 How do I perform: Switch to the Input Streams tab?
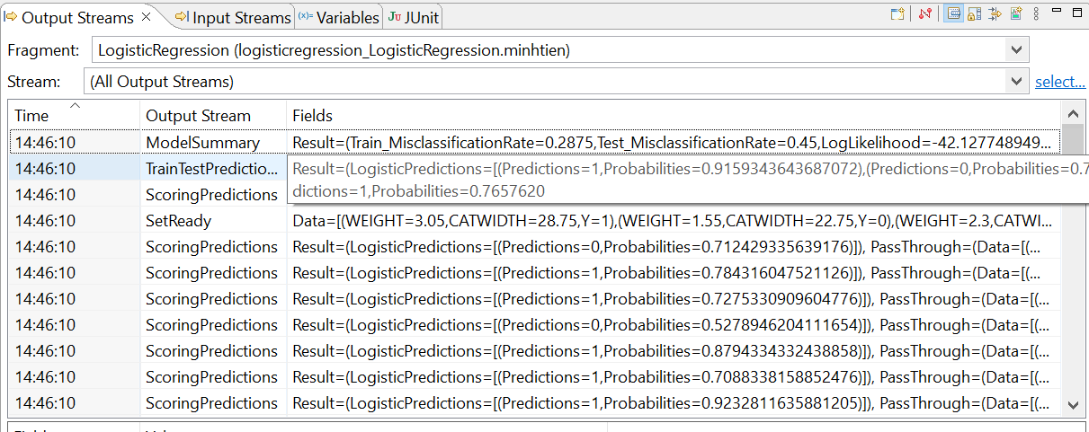click(234, 17)
